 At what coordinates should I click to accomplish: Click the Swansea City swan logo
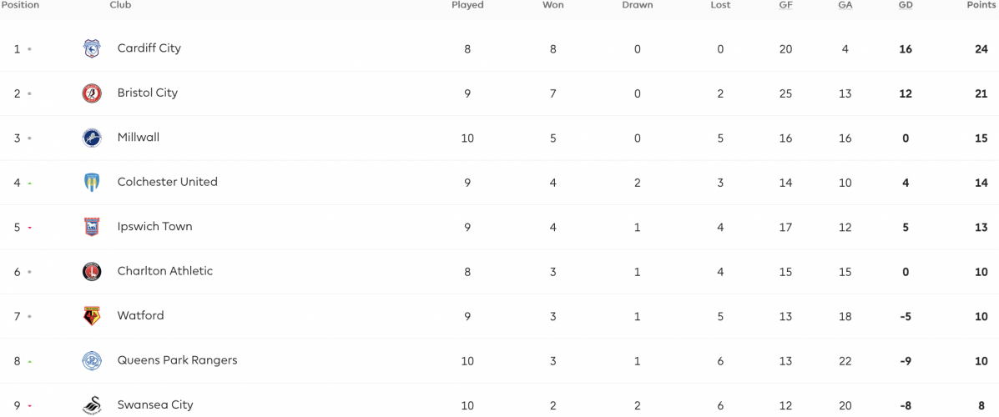point(92,405)
